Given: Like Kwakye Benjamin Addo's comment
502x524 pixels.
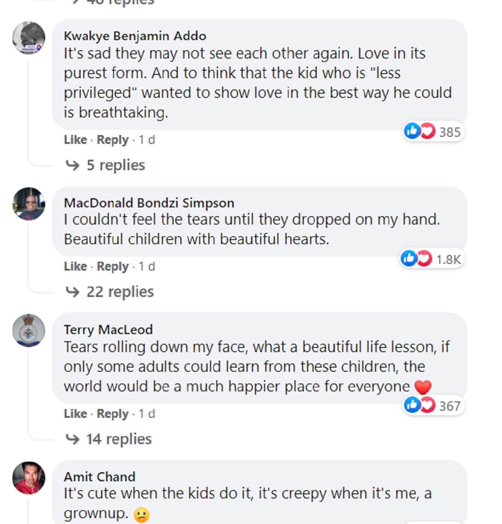Looking at the screenshot, I should pos(75,140).
